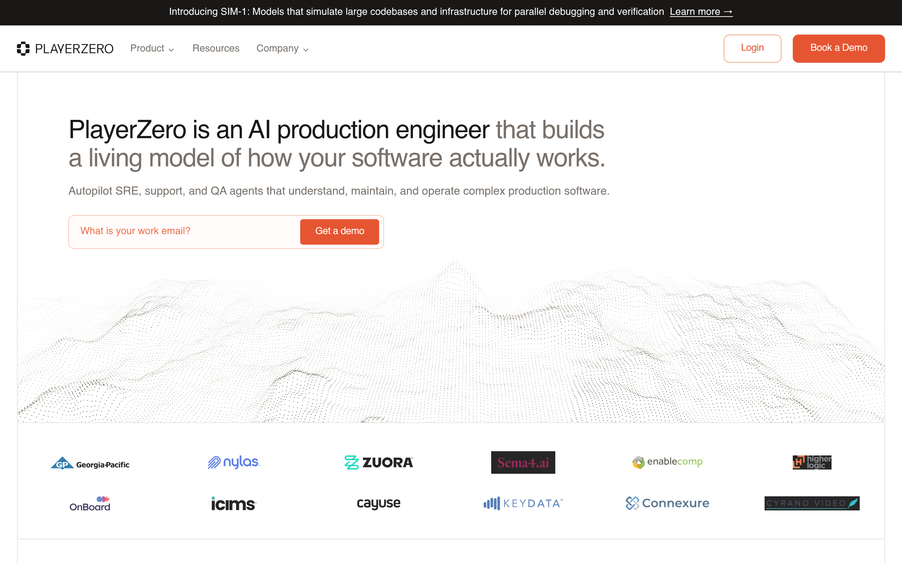Viewport: 902px width, 564px height.
Task: Click the Cayuse logo
Action: coord(378,504)
